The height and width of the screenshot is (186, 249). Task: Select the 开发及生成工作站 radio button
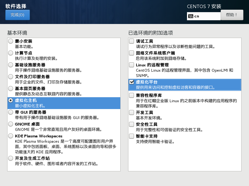(x=11, y=158)
